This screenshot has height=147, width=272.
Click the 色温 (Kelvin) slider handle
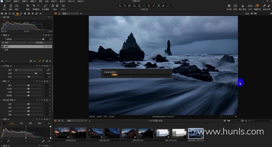pos(36,73)
